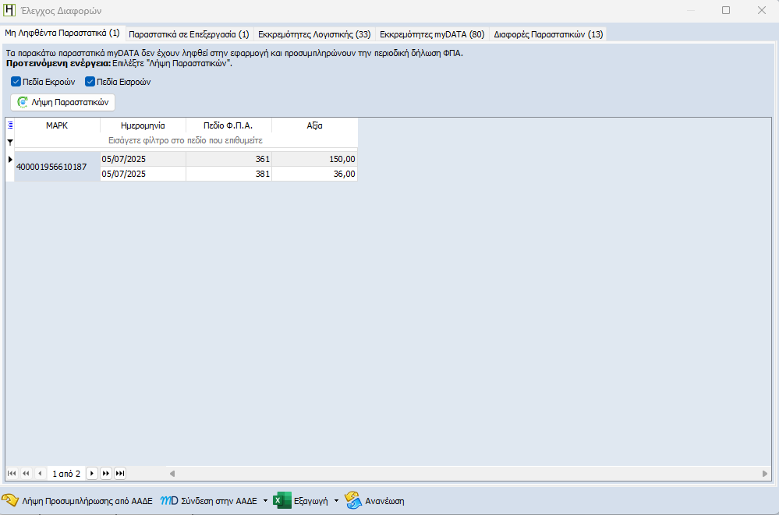Image resolution: width=779 pixels, height=515 pixels.
Task: Click the myDATA Σύνδεση στην ΑΑΔΕ icon
Action: (x=169, y=500)
